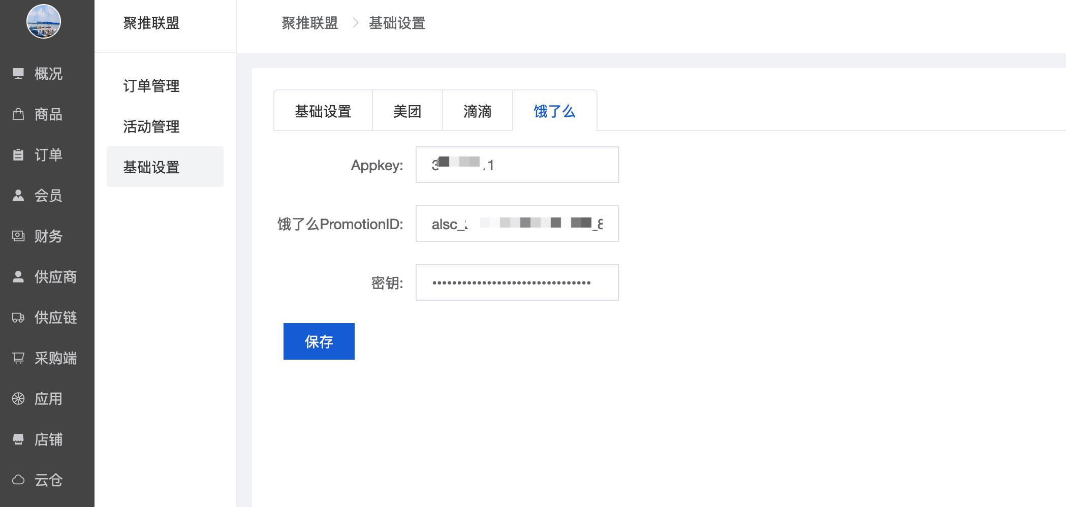Image resolution: width=1066 pixels, height=507 pixels.
Task: Open 订单管理 in the submenu
Action: click(x=151, y=86)
